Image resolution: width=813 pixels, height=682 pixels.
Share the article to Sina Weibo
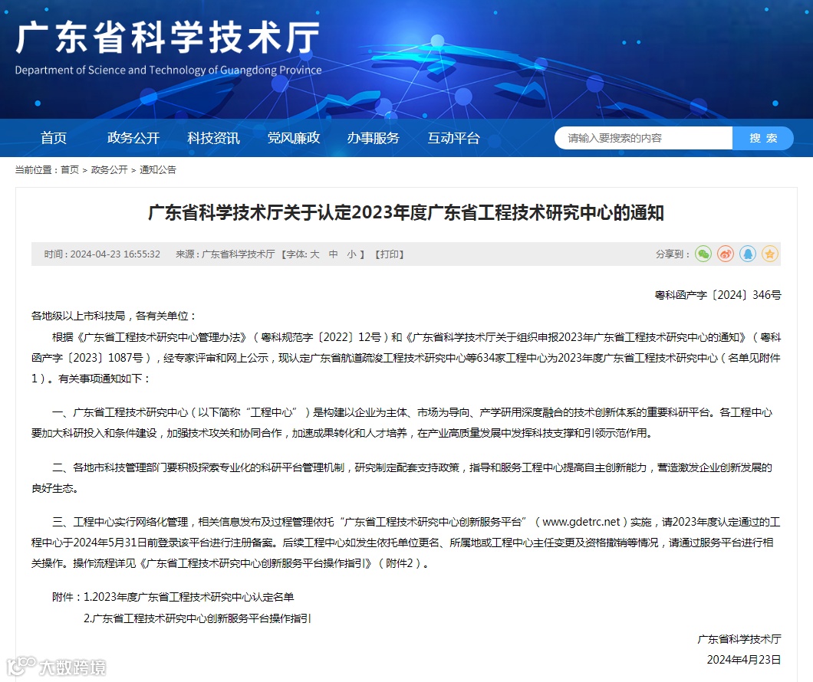coord(726,254)
